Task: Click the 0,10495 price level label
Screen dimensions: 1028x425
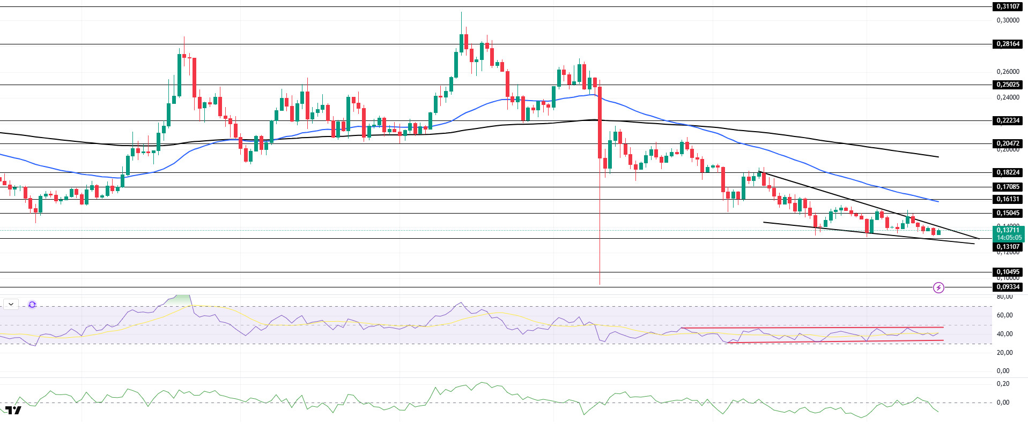Action: [x=1008, y=272]
